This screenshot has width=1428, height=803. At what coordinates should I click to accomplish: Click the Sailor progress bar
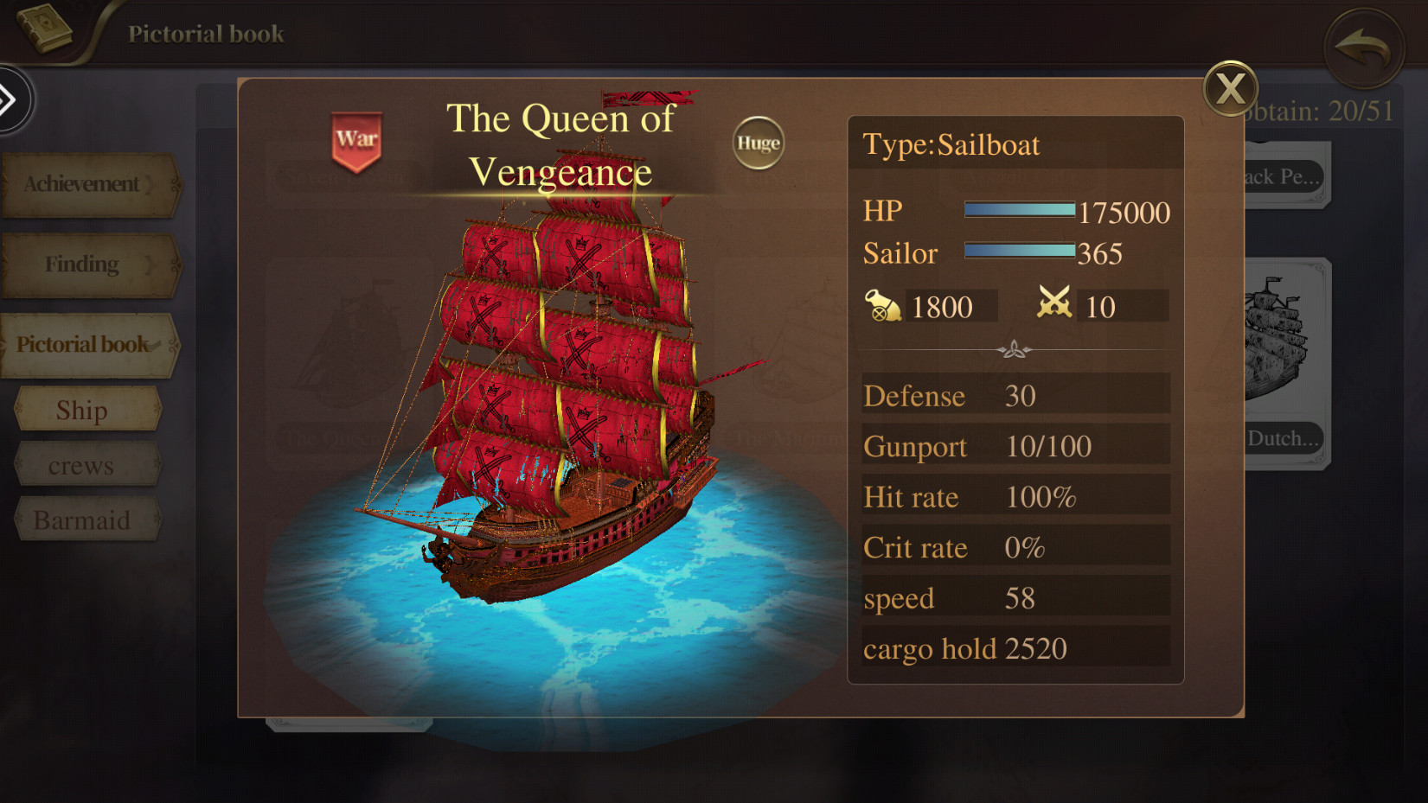pyautogui.click(x=1019, y=251)
